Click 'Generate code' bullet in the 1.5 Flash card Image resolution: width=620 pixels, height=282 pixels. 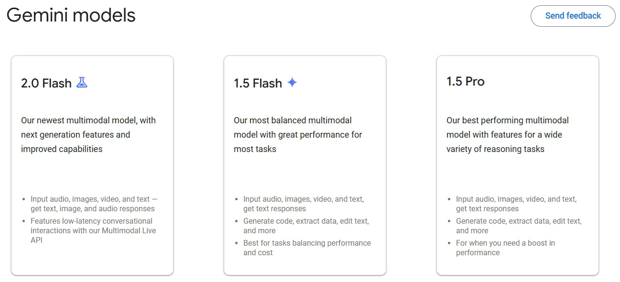(306, 226)
